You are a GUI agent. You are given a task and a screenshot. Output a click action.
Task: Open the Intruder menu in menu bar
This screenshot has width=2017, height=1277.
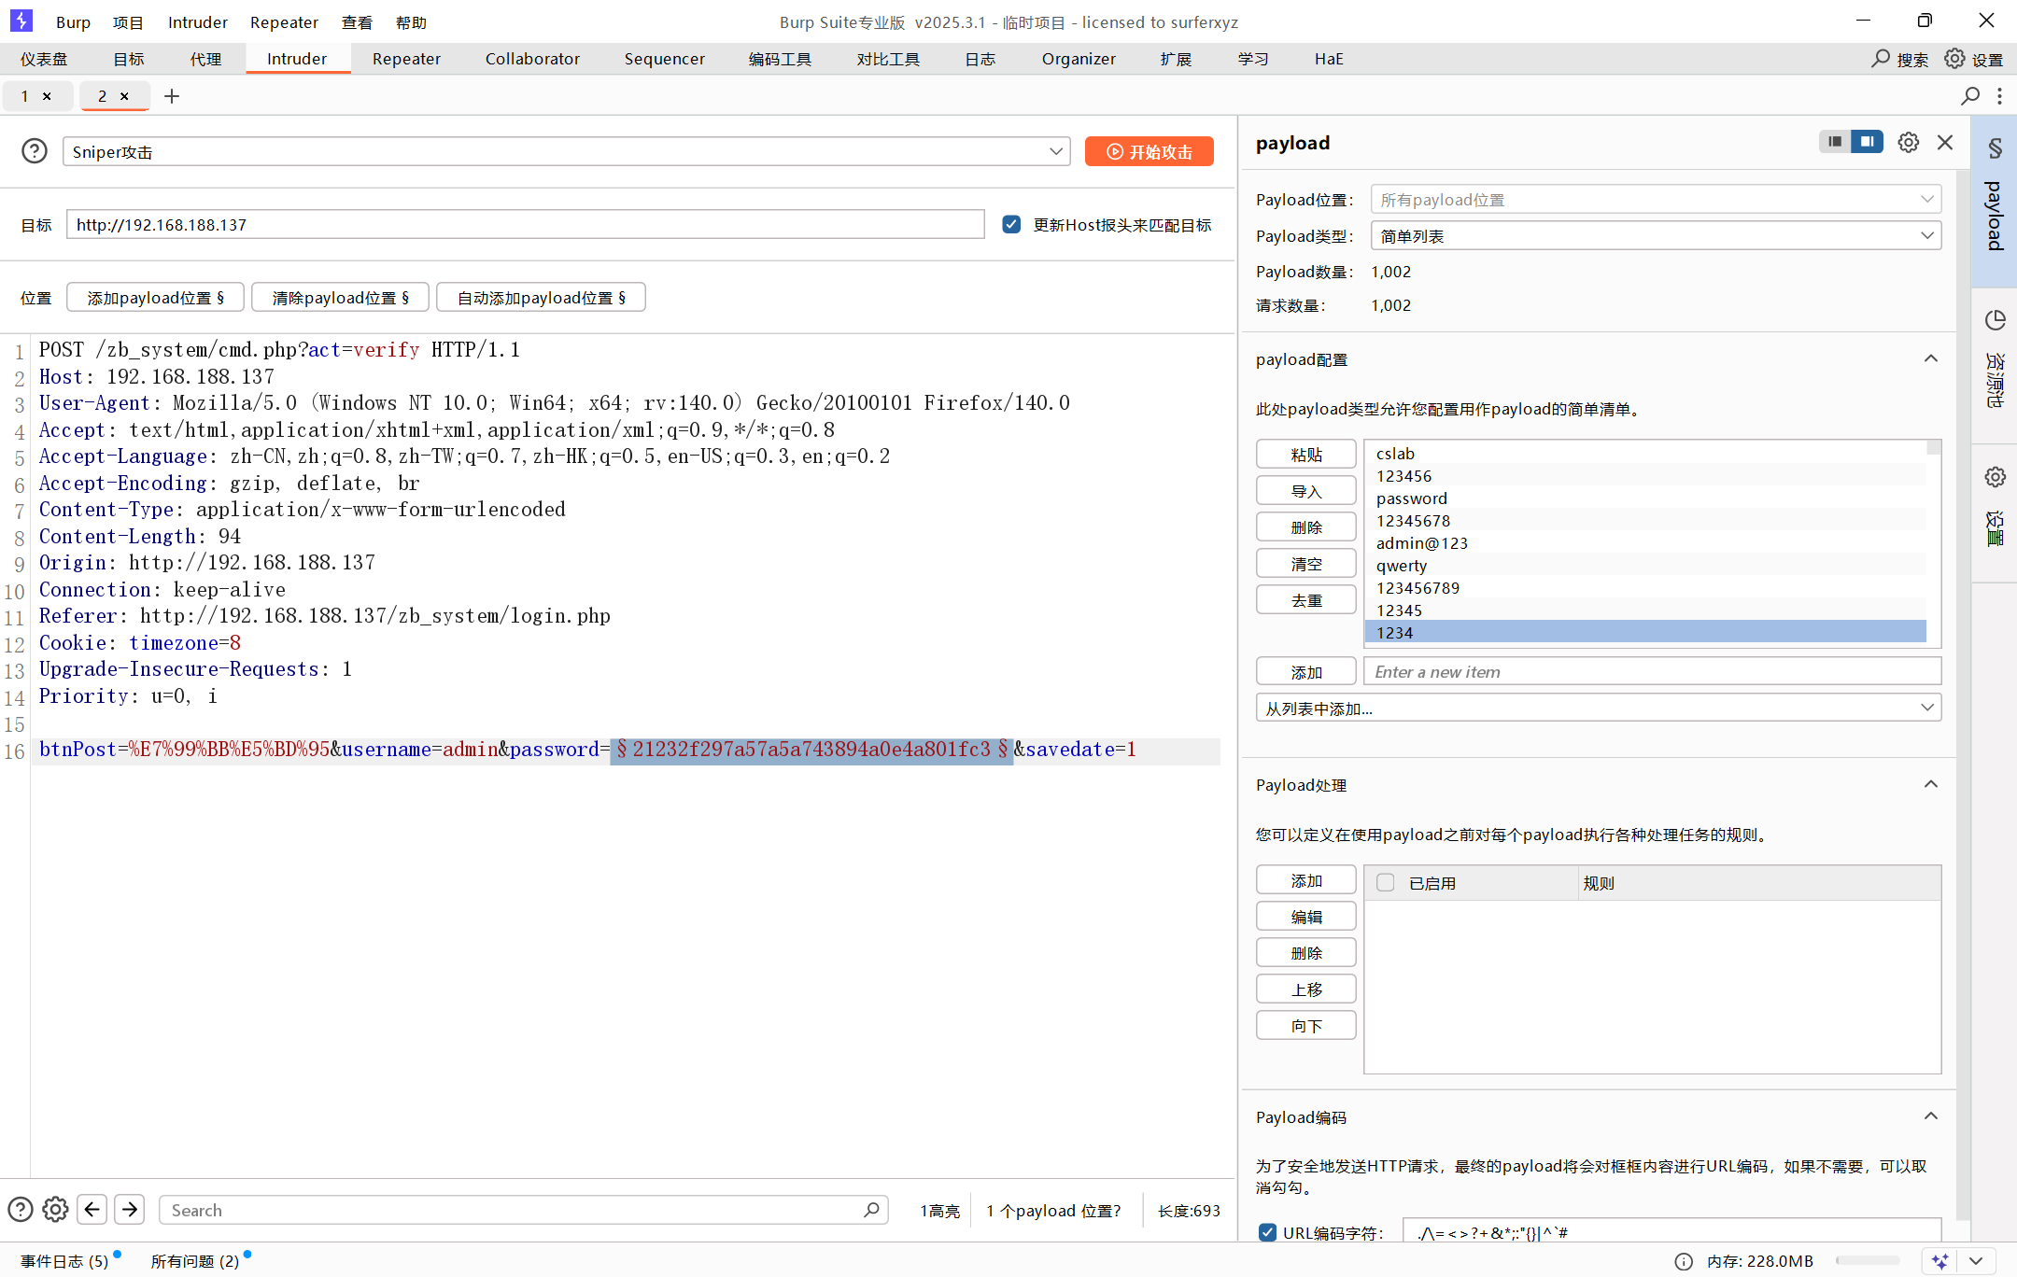pos(197,22)
